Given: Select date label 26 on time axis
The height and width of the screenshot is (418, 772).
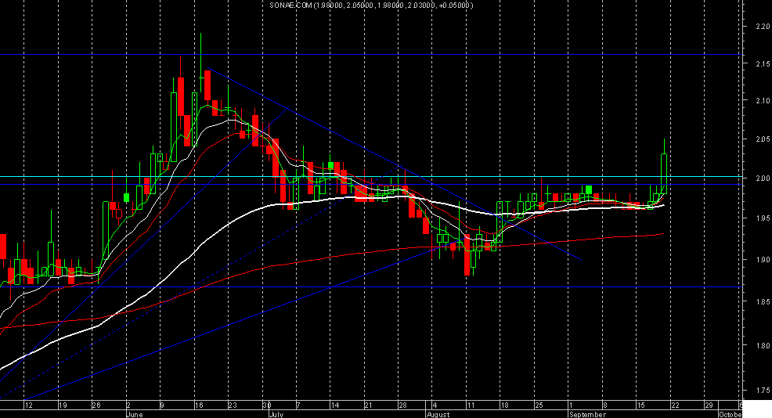Looking at the screenshot, I should pyautogui.click(x=96, y=405).
